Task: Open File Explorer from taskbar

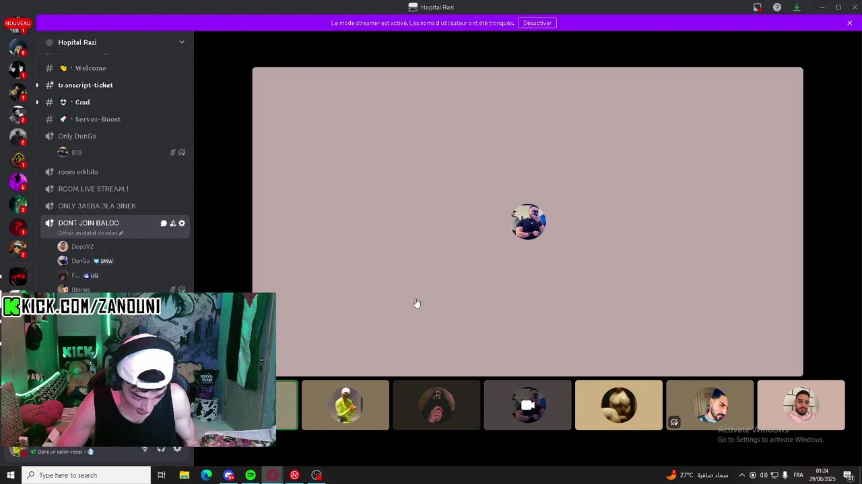Action: (184, 475)
